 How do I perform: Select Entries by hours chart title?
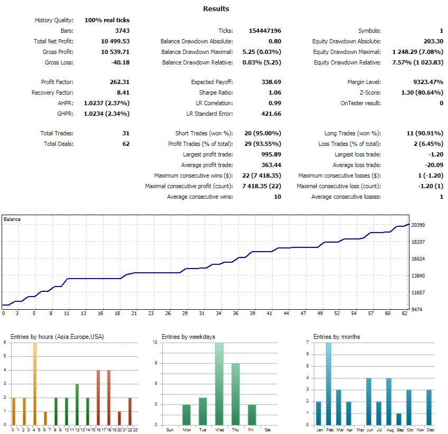tap(57, 337)
